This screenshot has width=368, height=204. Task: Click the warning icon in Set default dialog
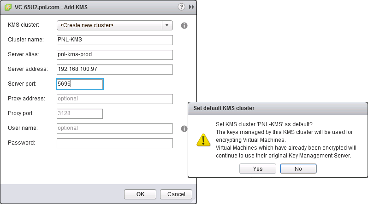pos(203,140)
